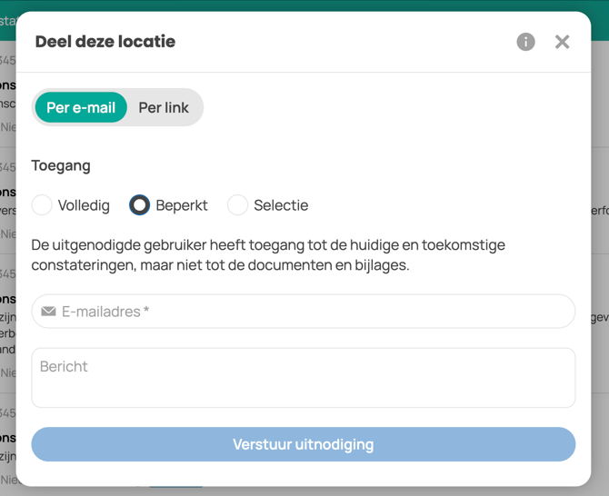Image resolution: width=609 pixels, height=496 pixels.
Task: Switch to the Per e-mail tab
Action: pyautogui.click(x=81, y=107)
